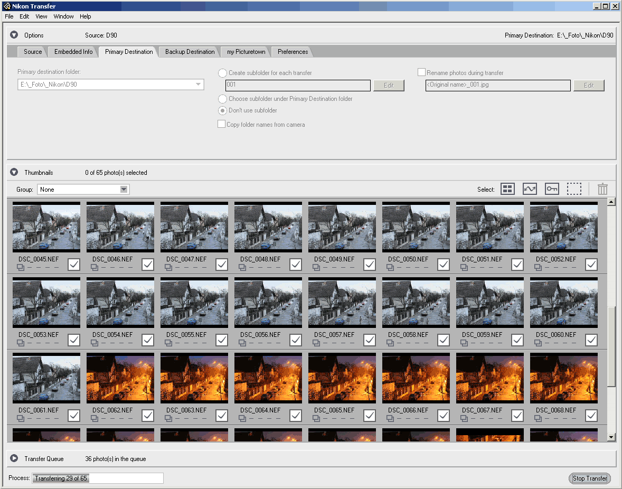This screenshot has height=489, width=622.
Task: Toggle the checkbox for DSC_0065.NEF
Action: [x=370, y=416]
